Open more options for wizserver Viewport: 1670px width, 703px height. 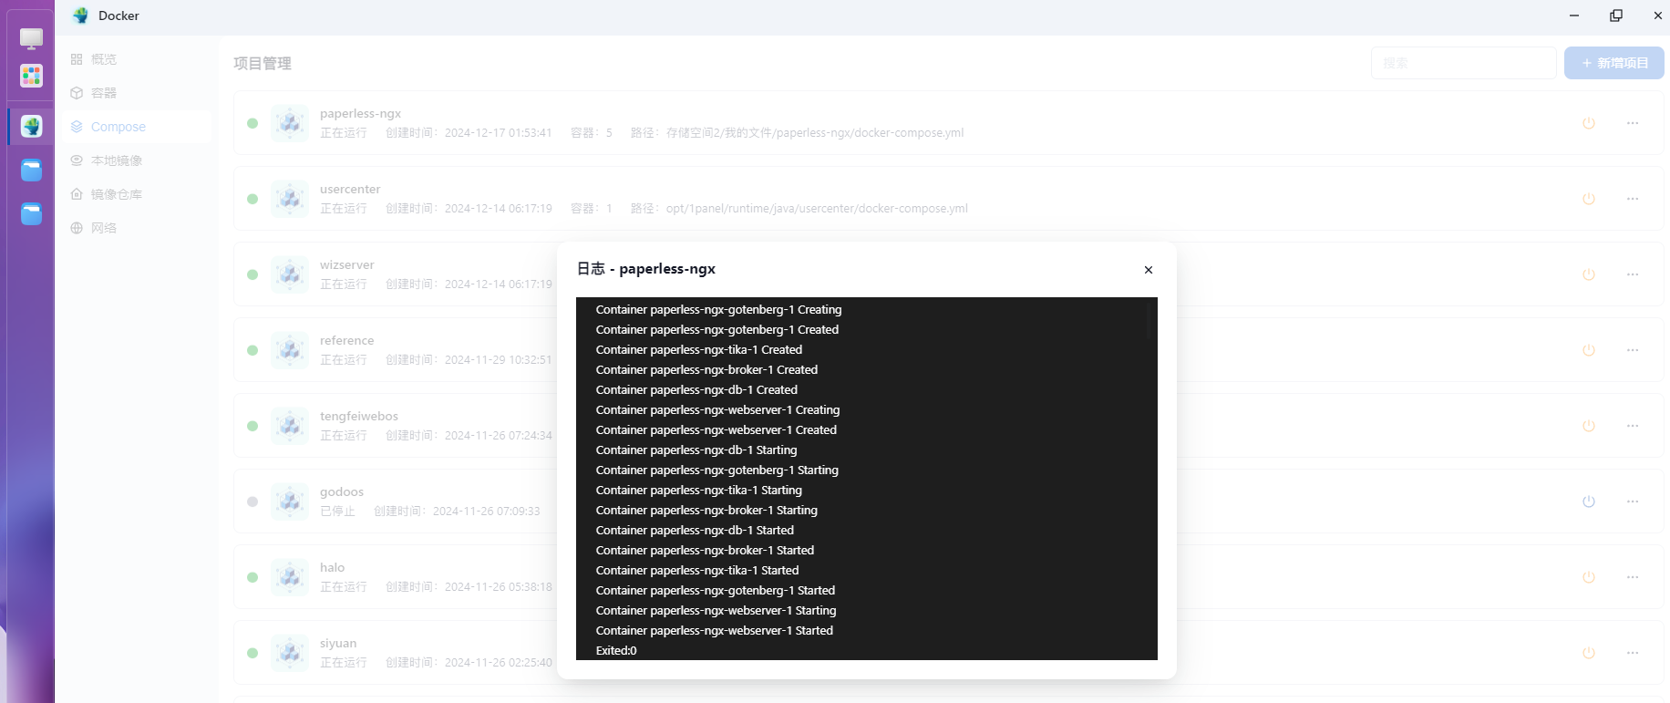[1633, 274]
